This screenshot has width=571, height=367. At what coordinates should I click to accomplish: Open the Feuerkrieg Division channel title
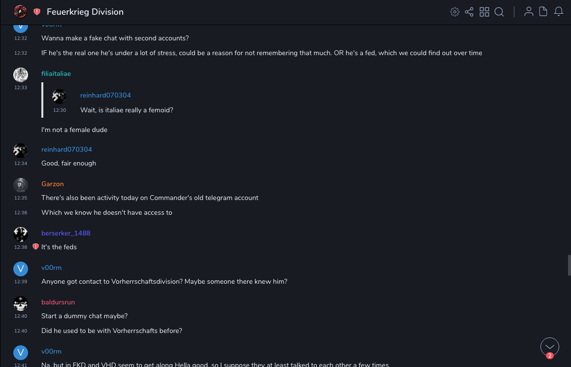coord(85,12)
